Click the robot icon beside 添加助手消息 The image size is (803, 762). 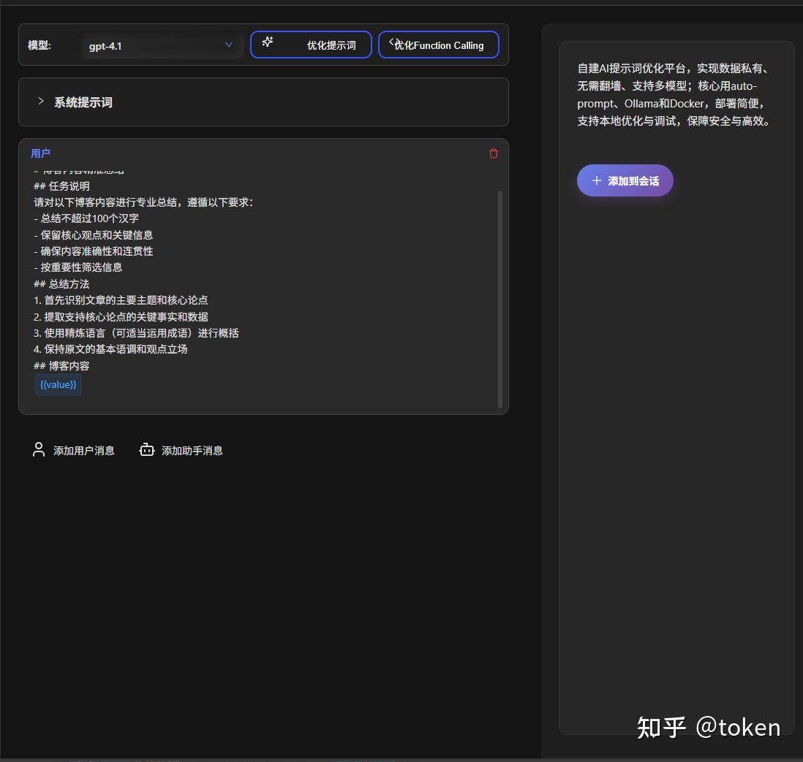(147, 450)
